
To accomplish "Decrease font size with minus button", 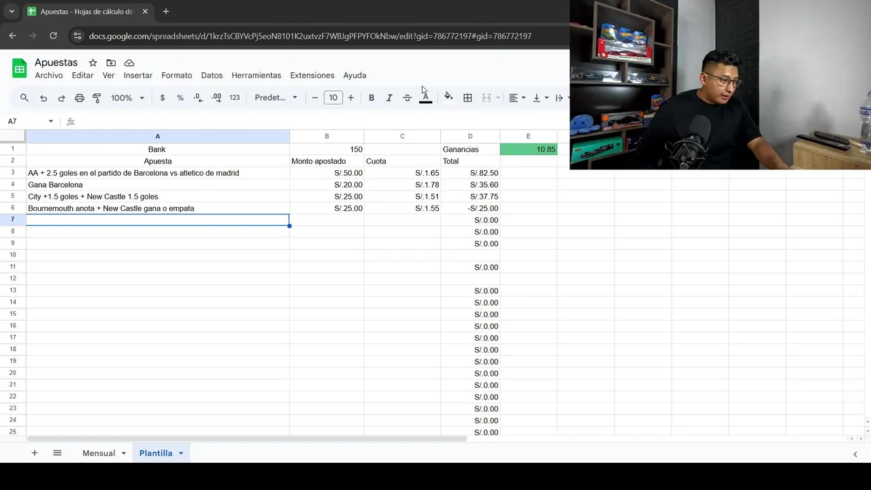I will [x=315, y=98].
